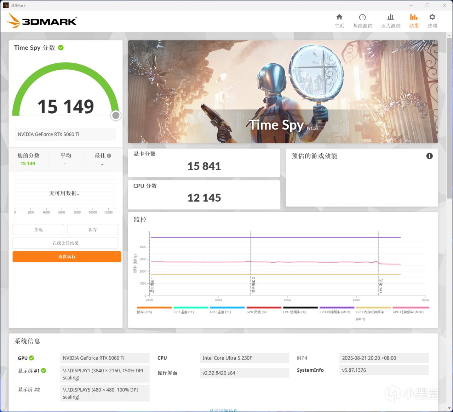Click the green check beside 显示屏 #1
The height and width of the screenshot is (412, 453).
tap(44, 370)
